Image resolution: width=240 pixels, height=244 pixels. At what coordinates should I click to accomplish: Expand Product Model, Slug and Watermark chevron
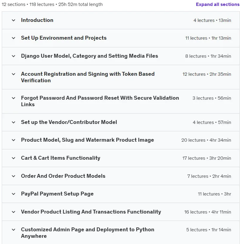click(14, 140)
